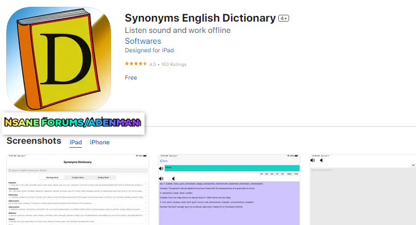Click the '163 Ratings' text
The image size is (416, 225).
(x=174, y=64)
